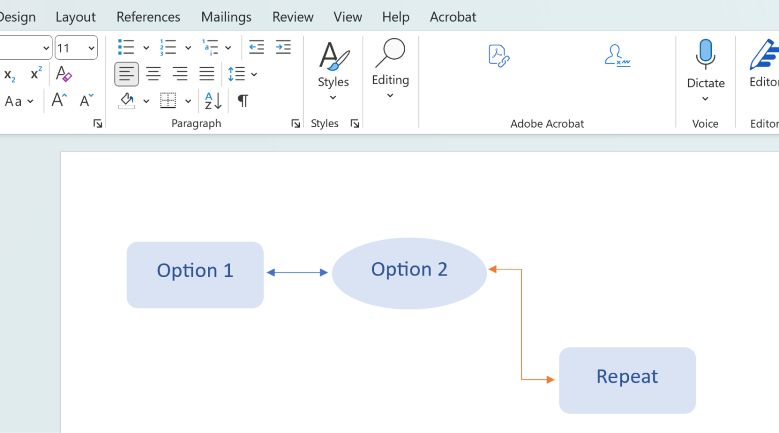
Task: Enable center text alignment
Action: [x=153, y=74]
